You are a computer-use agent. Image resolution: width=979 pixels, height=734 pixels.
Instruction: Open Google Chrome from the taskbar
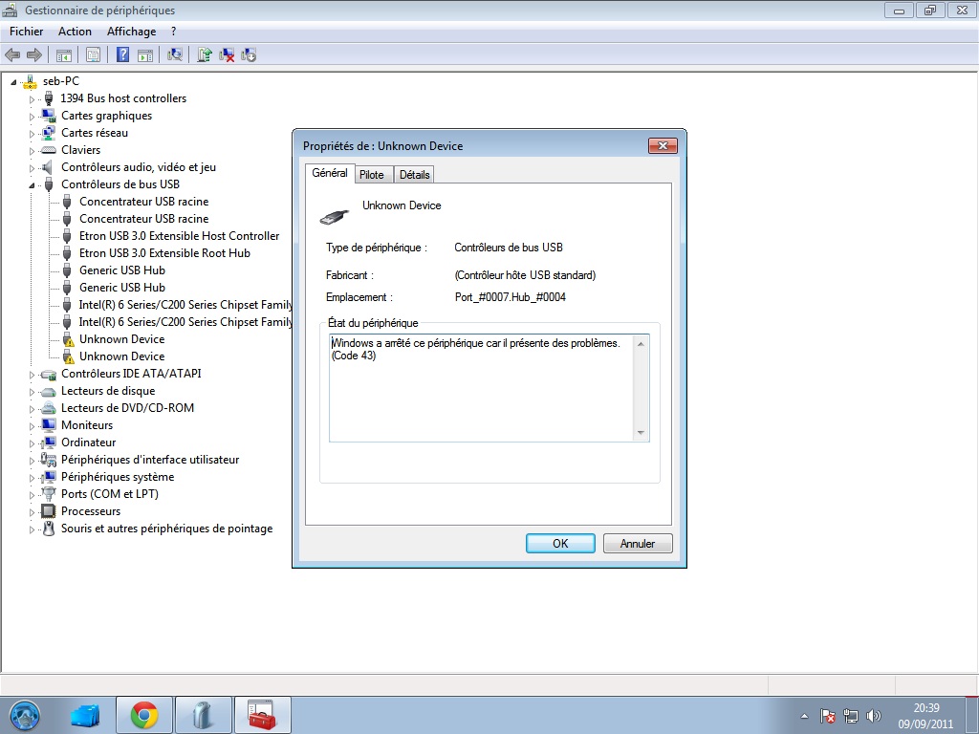pos(144,714)
